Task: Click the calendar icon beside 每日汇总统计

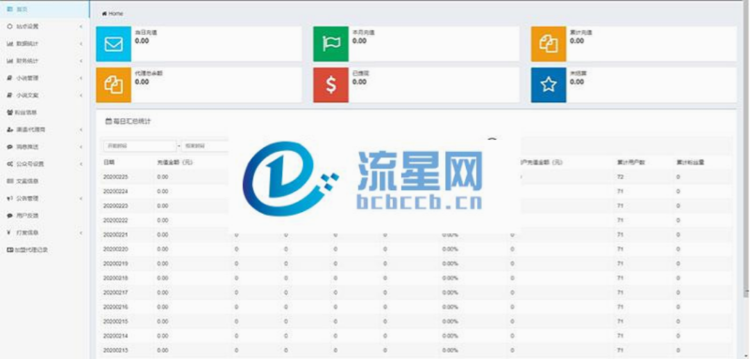Action: tap(108, 122)
